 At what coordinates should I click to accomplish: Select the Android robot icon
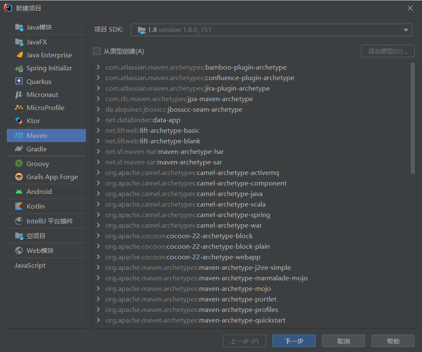click(x=19, y=191)
